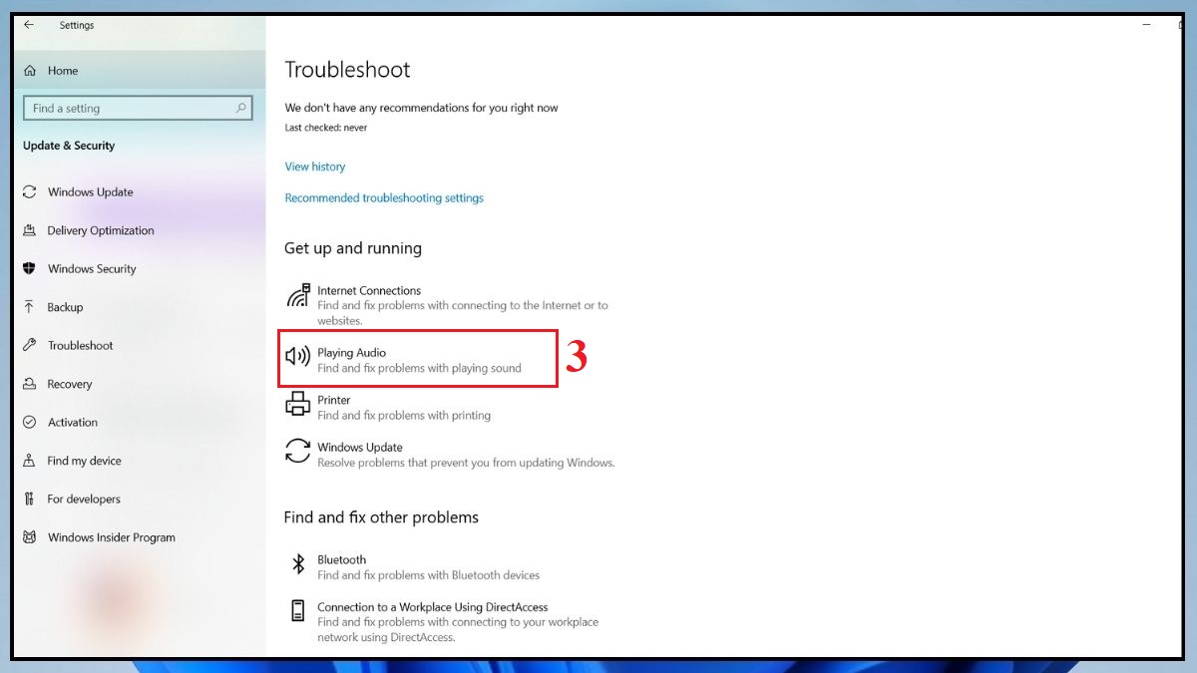
Task: Click the Home icon in sidebar
Action: [30, 71]
